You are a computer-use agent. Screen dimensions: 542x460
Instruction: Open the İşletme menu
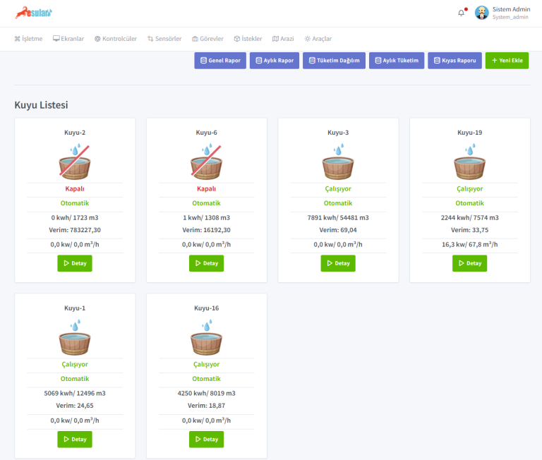pyautogui.click(x=29, y=39)
